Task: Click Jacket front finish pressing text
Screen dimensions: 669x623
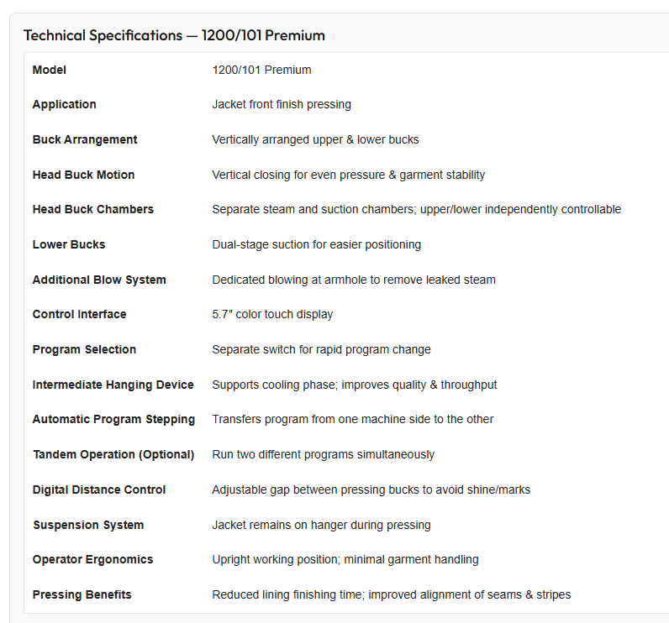Action: point(282,104)
